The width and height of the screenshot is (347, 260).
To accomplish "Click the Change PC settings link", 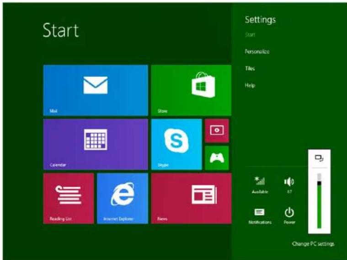I will pyautogui.click(x=313, y=244).
